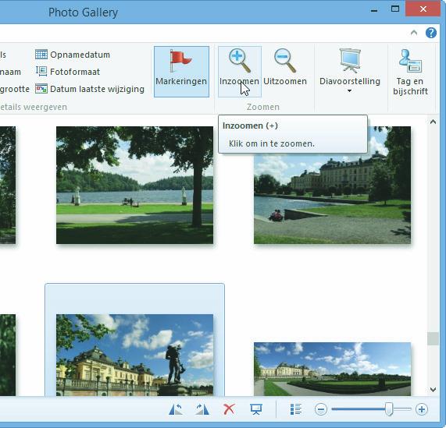The image size is (446, 428).
Task: Show Fotoformaat detail under thumbnails
Action: tap(68, 72)
